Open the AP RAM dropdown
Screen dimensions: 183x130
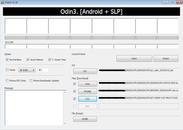27,70
